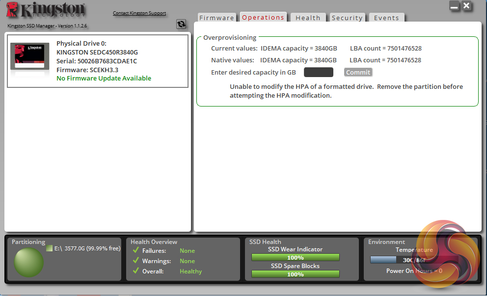Close the Kingston SSD Manager window
487x296 pixels.
(466, 6)
